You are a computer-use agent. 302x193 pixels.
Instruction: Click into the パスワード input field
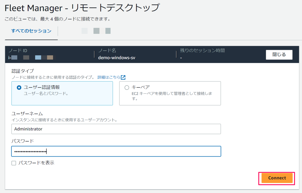pyautogui.click(x=116, y=151)
